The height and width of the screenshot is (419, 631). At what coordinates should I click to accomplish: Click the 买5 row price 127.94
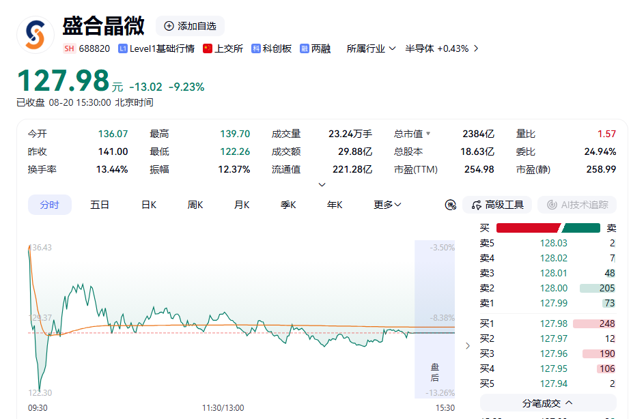coord(554,384)
